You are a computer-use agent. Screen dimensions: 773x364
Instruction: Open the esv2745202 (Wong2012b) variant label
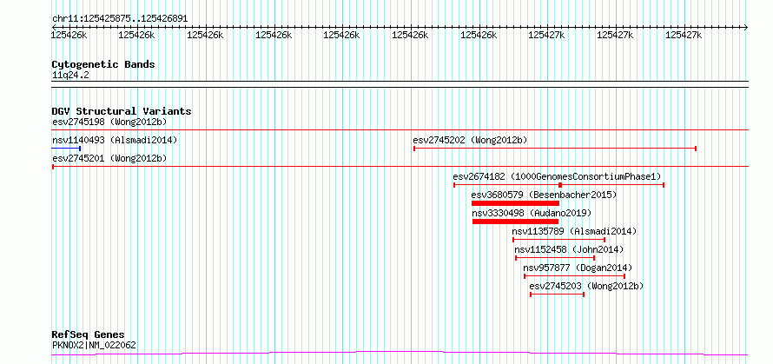[x=470, y=140]
